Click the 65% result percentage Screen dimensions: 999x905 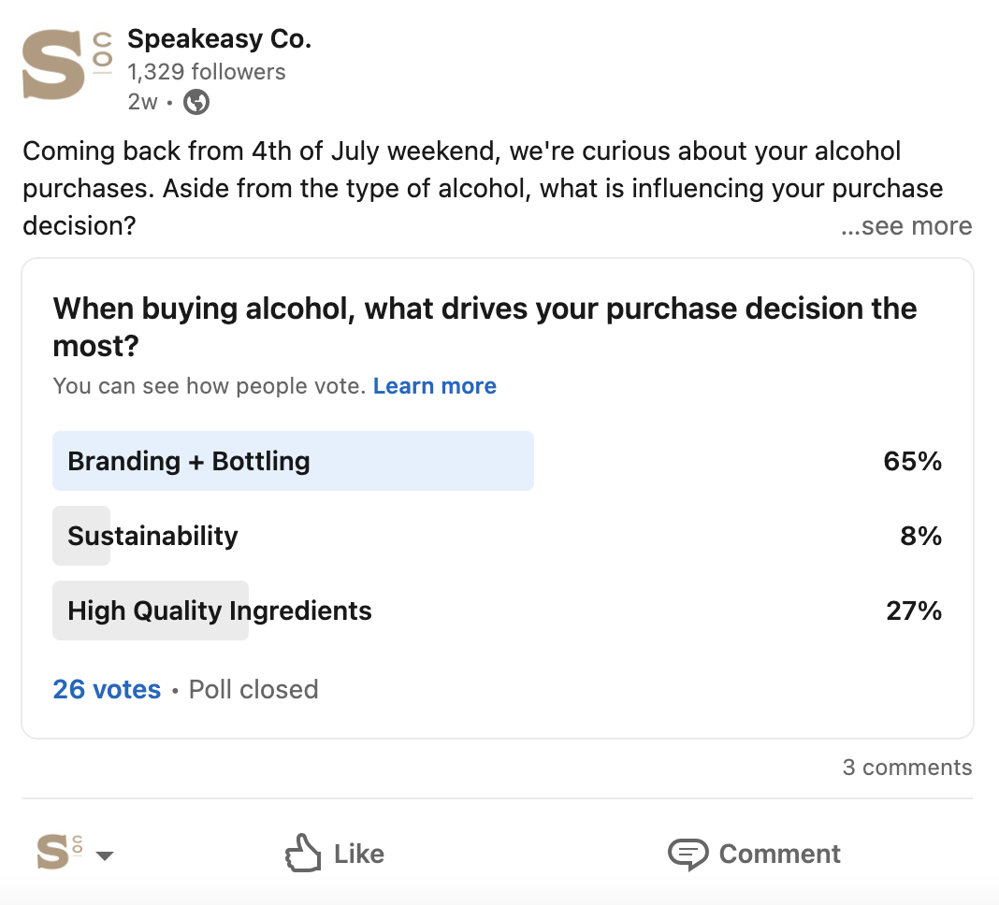click(x=912, y=461)
